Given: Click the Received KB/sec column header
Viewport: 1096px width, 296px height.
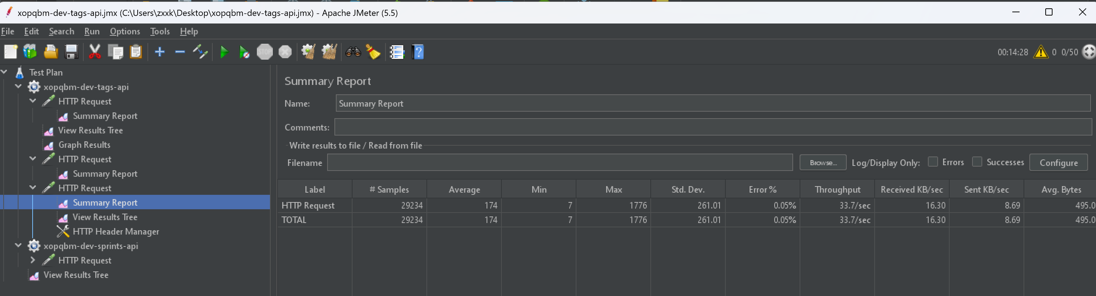Looking at the screenshot, I should [912, 189].
